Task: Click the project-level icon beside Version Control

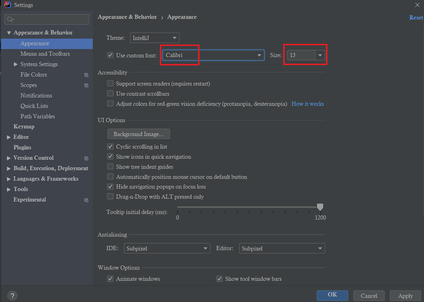Action: (x=86, y=158)
